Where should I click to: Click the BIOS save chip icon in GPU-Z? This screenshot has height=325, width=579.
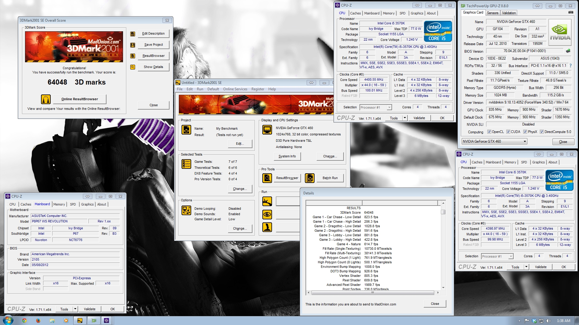point(568,51)
